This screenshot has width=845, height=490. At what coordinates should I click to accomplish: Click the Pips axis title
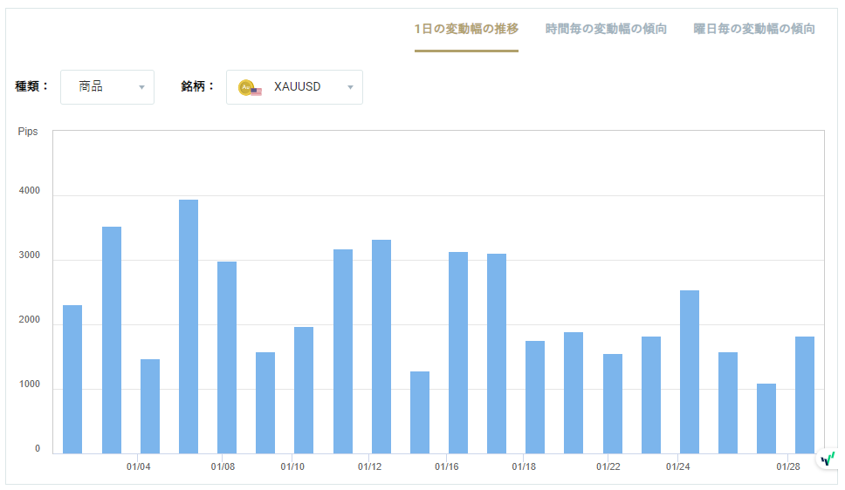coord(28,132)
